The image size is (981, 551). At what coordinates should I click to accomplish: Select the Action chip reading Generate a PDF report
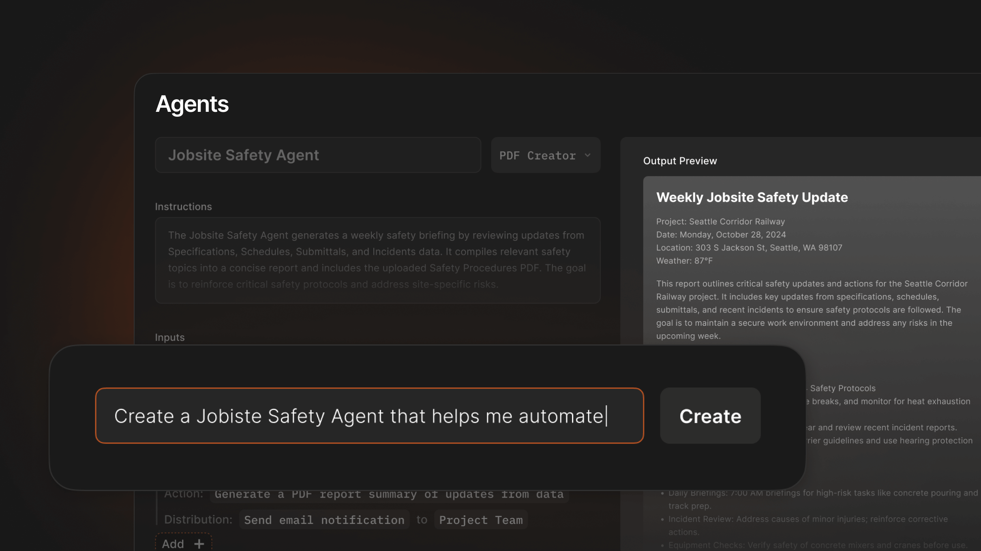point(388,494)
